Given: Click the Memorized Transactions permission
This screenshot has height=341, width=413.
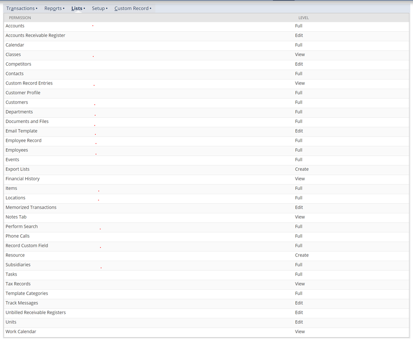Looking at the screenshot, I should [x=31, y=207].
